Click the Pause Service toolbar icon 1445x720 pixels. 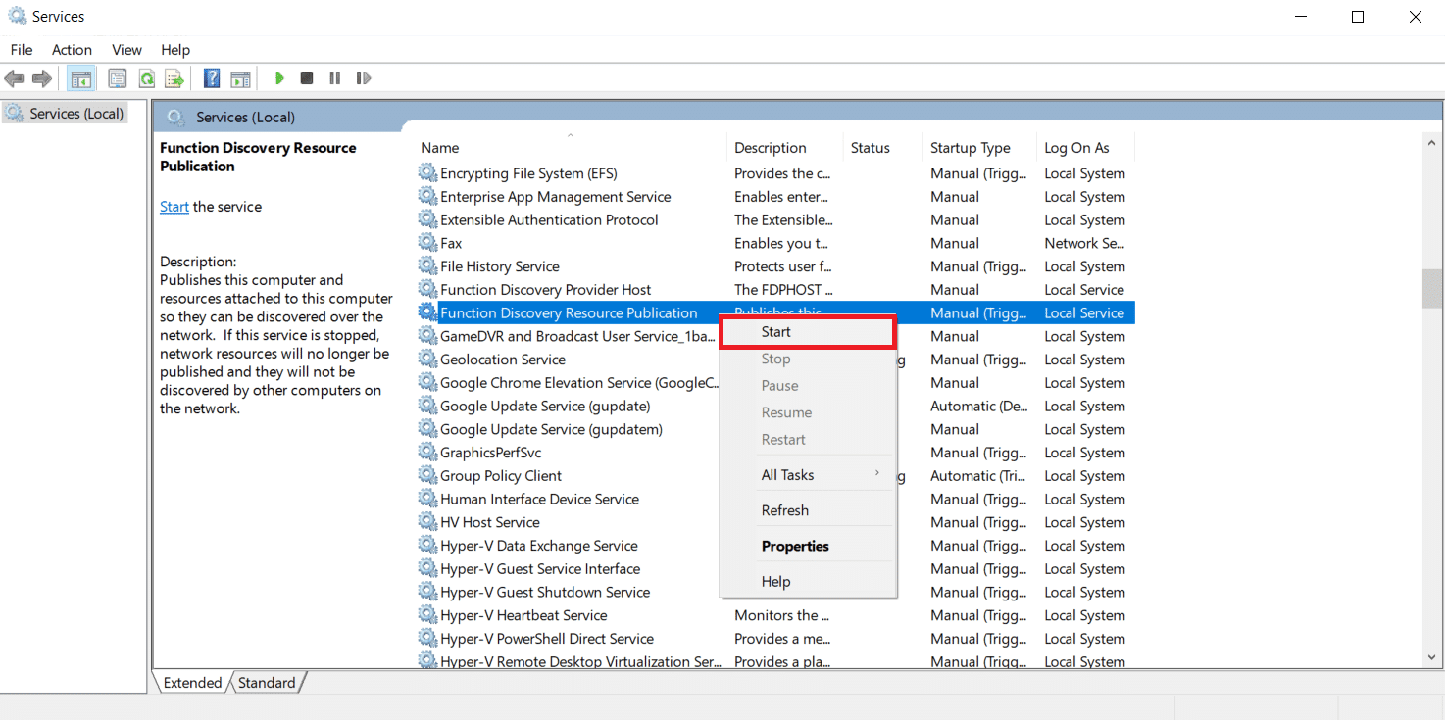(x=334, y=78)
